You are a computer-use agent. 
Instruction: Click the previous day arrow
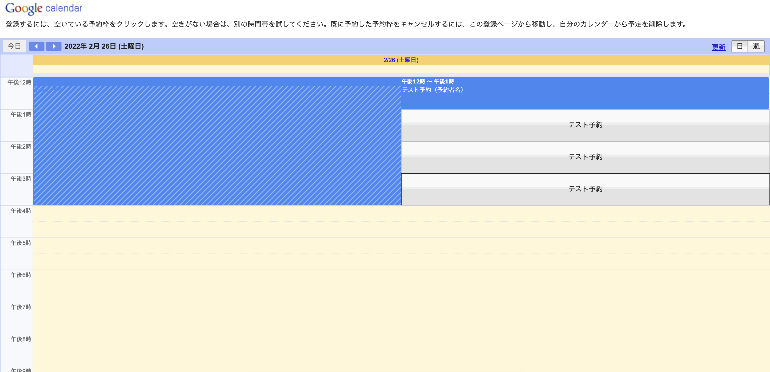click(36, 46)
